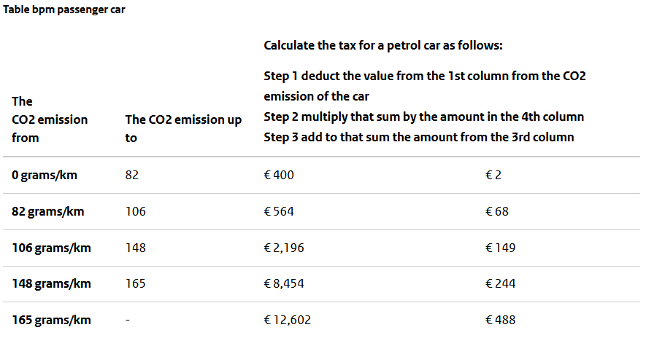Select the '165 grams/km' row header
This screenshot has height=346, width=646.
pos(51,320)
